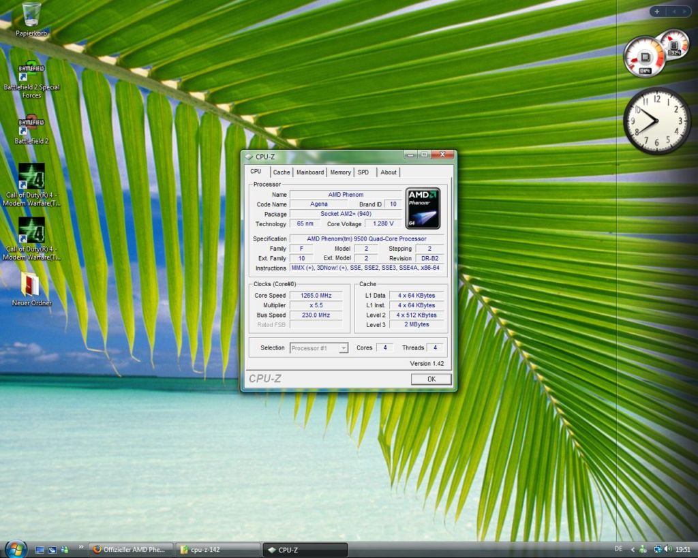
Task: Click the sidebar add gadget plus button
Action: pos(657,12)
